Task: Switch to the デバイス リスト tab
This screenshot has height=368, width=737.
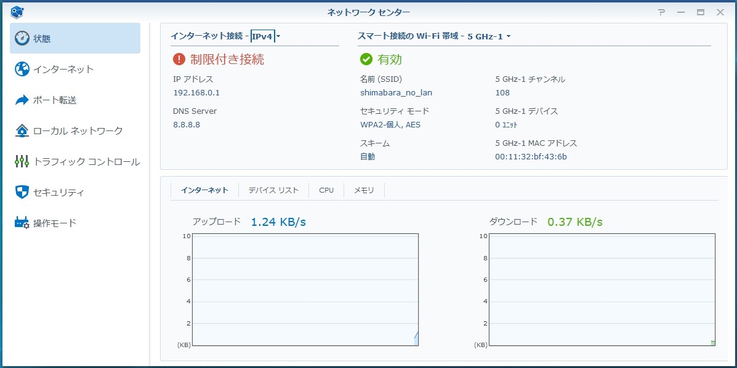Action: (x=273, y=190)
